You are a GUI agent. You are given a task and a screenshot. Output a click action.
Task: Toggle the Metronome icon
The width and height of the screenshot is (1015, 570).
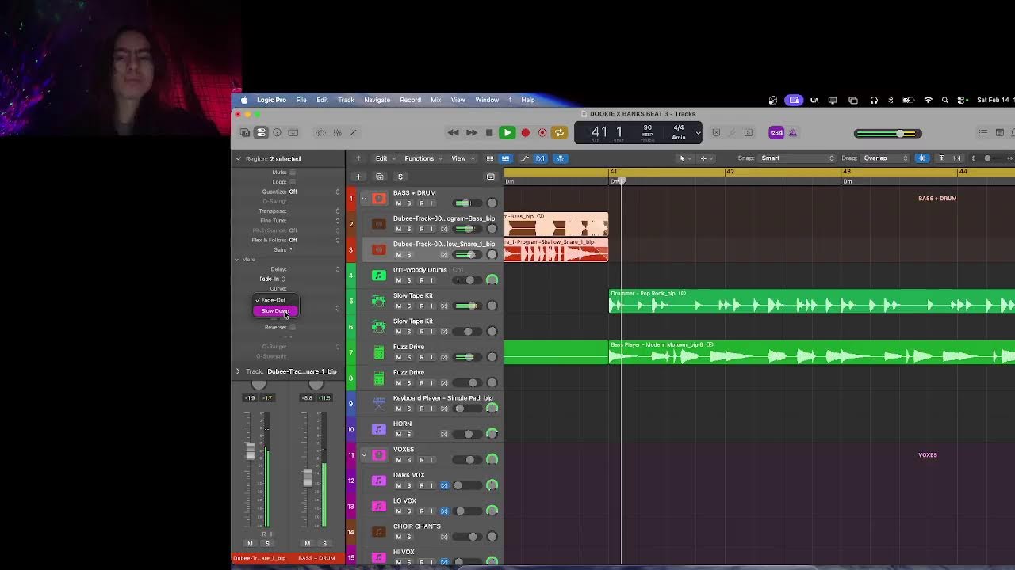[x=792, y=132]
